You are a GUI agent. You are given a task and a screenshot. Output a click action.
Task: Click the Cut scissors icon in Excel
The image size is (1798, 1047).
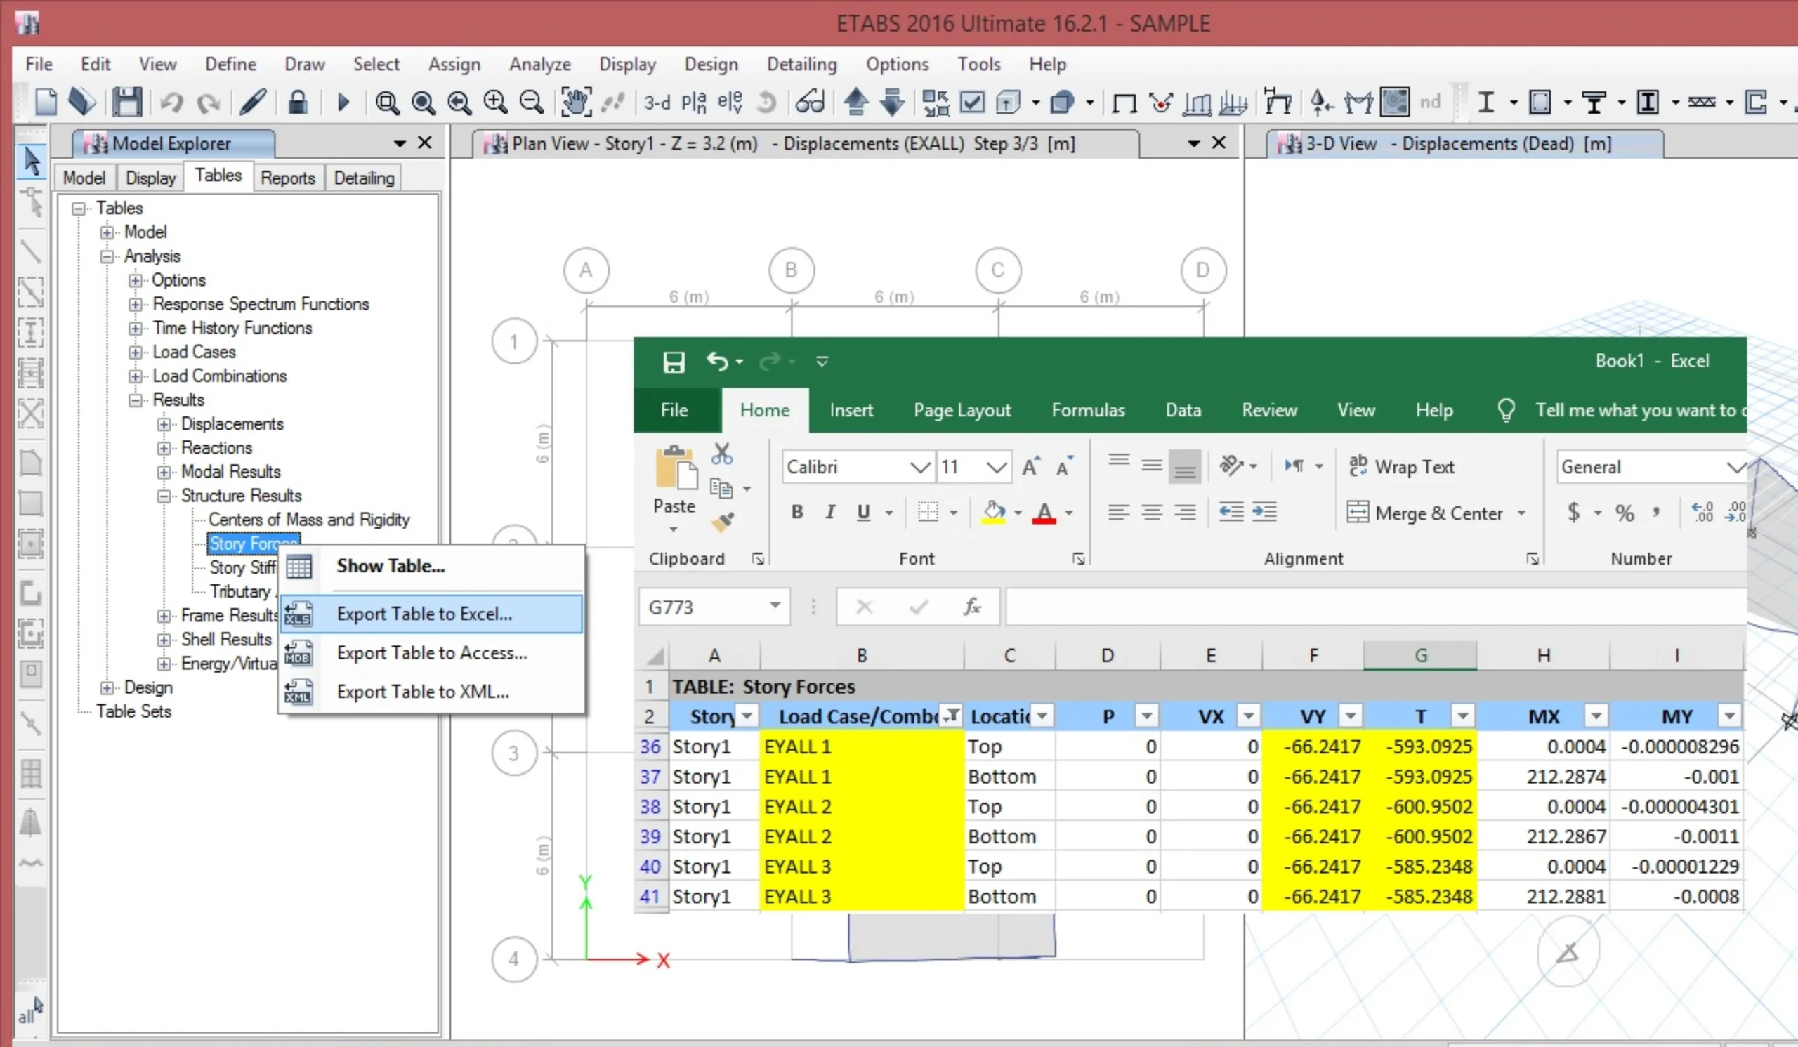click(x=722, y=454)
